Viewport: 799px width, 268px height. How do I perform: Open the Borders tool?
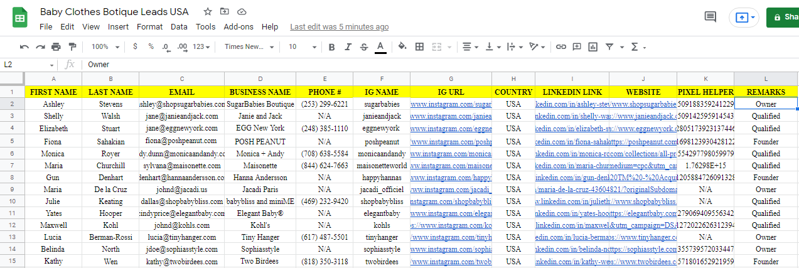click(420, 46)
